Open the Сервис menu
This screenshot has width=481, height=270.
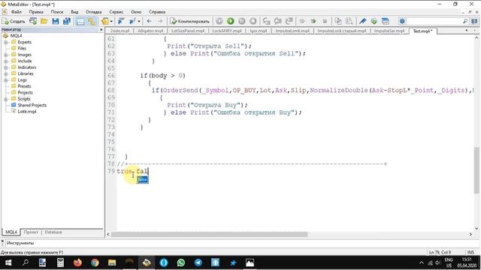tap(116, 12)
